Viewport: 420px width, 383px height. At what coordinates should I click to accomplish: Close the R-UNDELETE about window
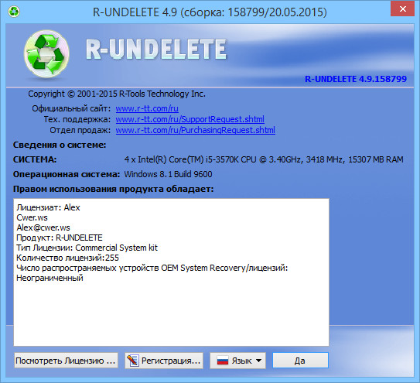point(402,9)
